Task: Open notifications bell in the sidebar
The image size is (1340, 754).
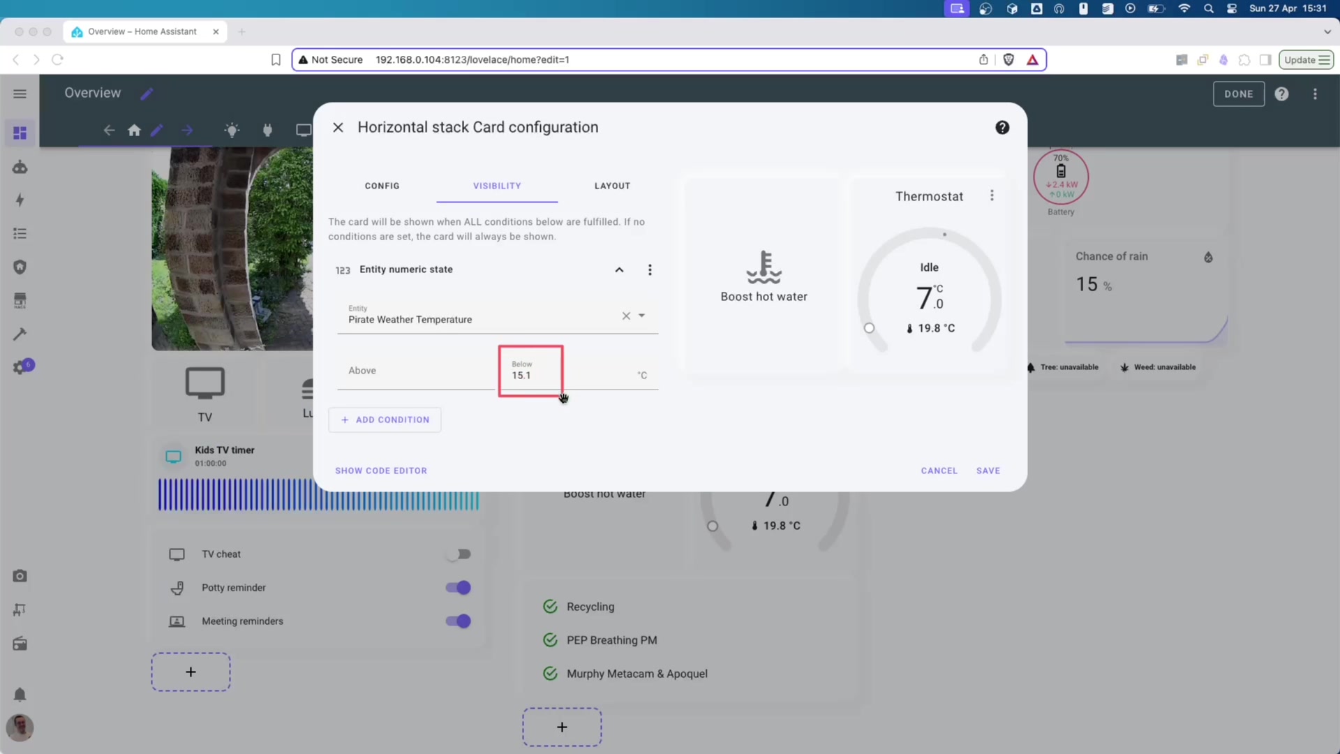Action: pos(20,695)
